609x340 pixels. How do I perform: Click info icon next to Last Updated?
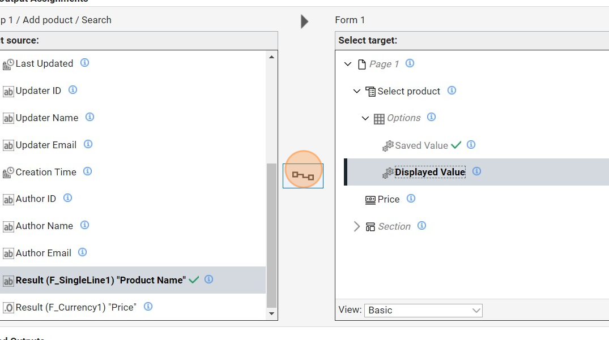pyautogui.click(x=84, y=63)
